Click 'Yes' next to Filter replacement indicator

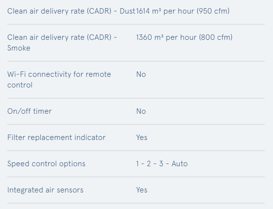tap(142, 138)
